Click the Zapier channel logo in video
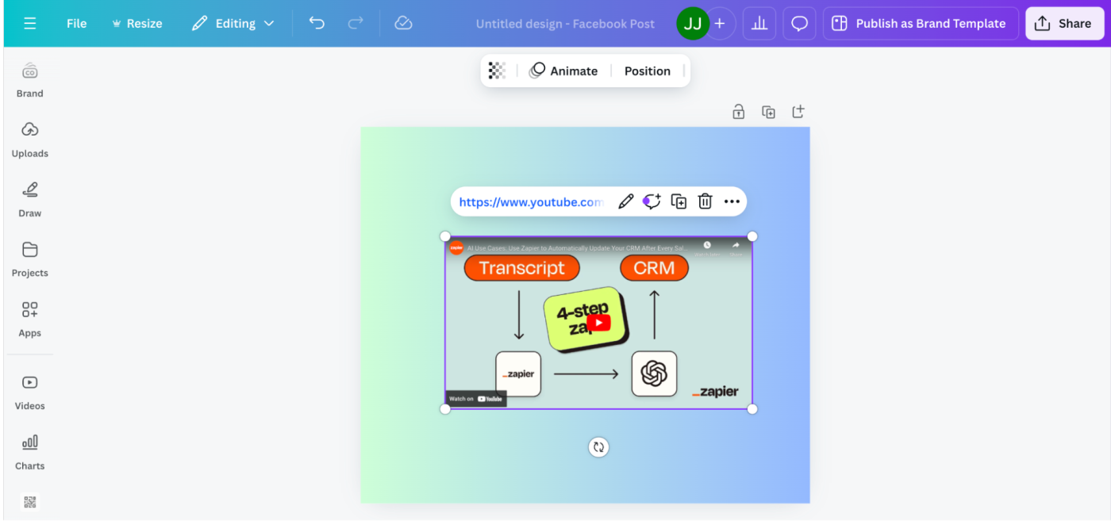The image size is (1111, 521). [456, 247]
